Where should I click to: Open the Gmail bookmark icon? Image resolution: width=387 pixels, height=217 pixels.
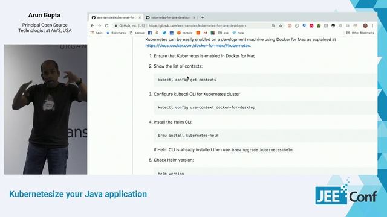point(206,33)
